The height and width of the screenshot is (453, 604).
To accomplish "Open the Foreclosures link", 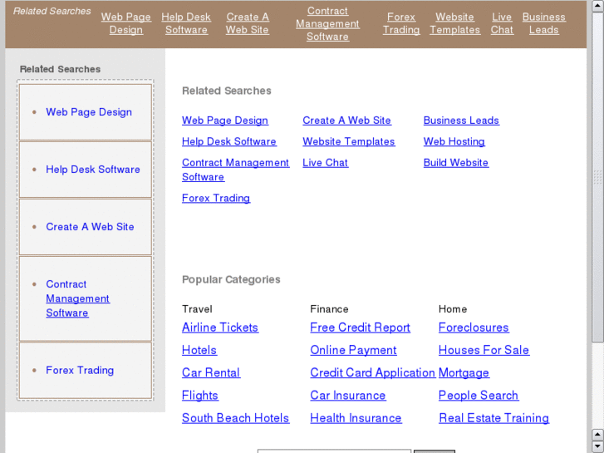I will click(474, 327).
